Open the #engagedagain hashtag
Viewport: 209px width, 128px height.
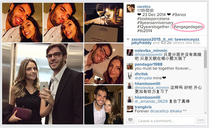pos(188,27)
